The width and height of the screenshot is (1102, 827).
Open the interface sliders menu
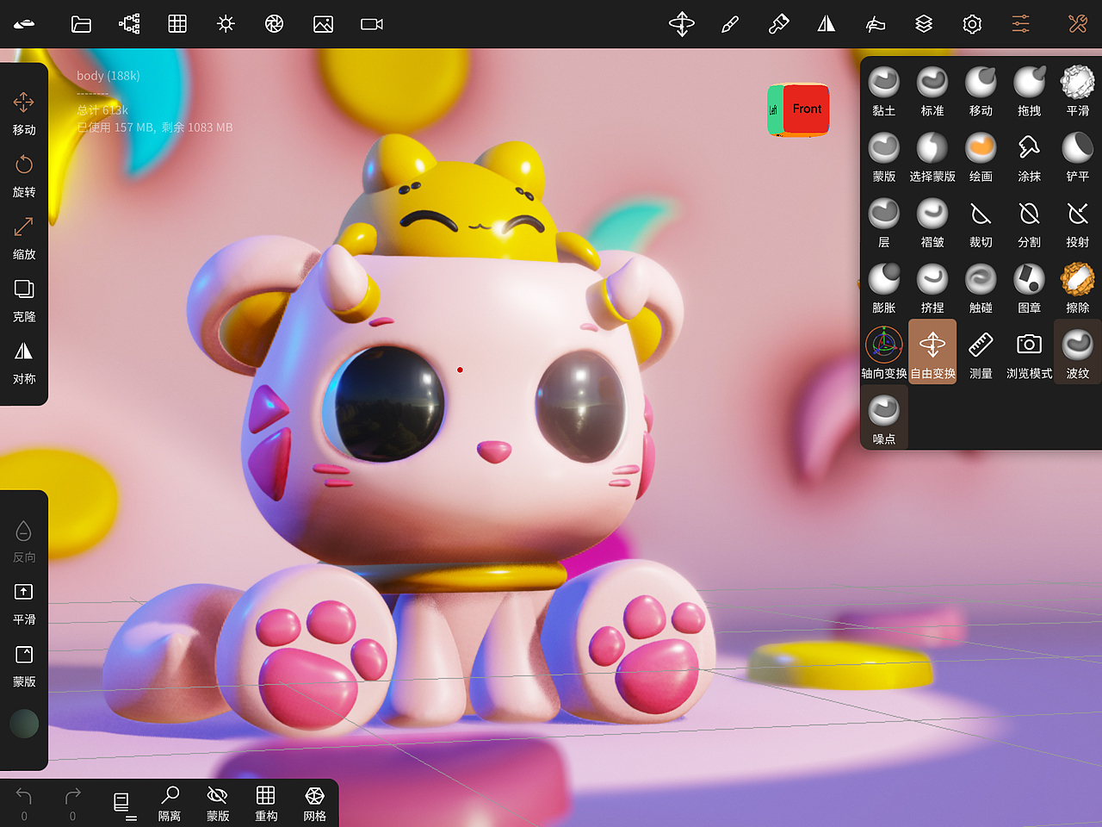coord(1021,24)
